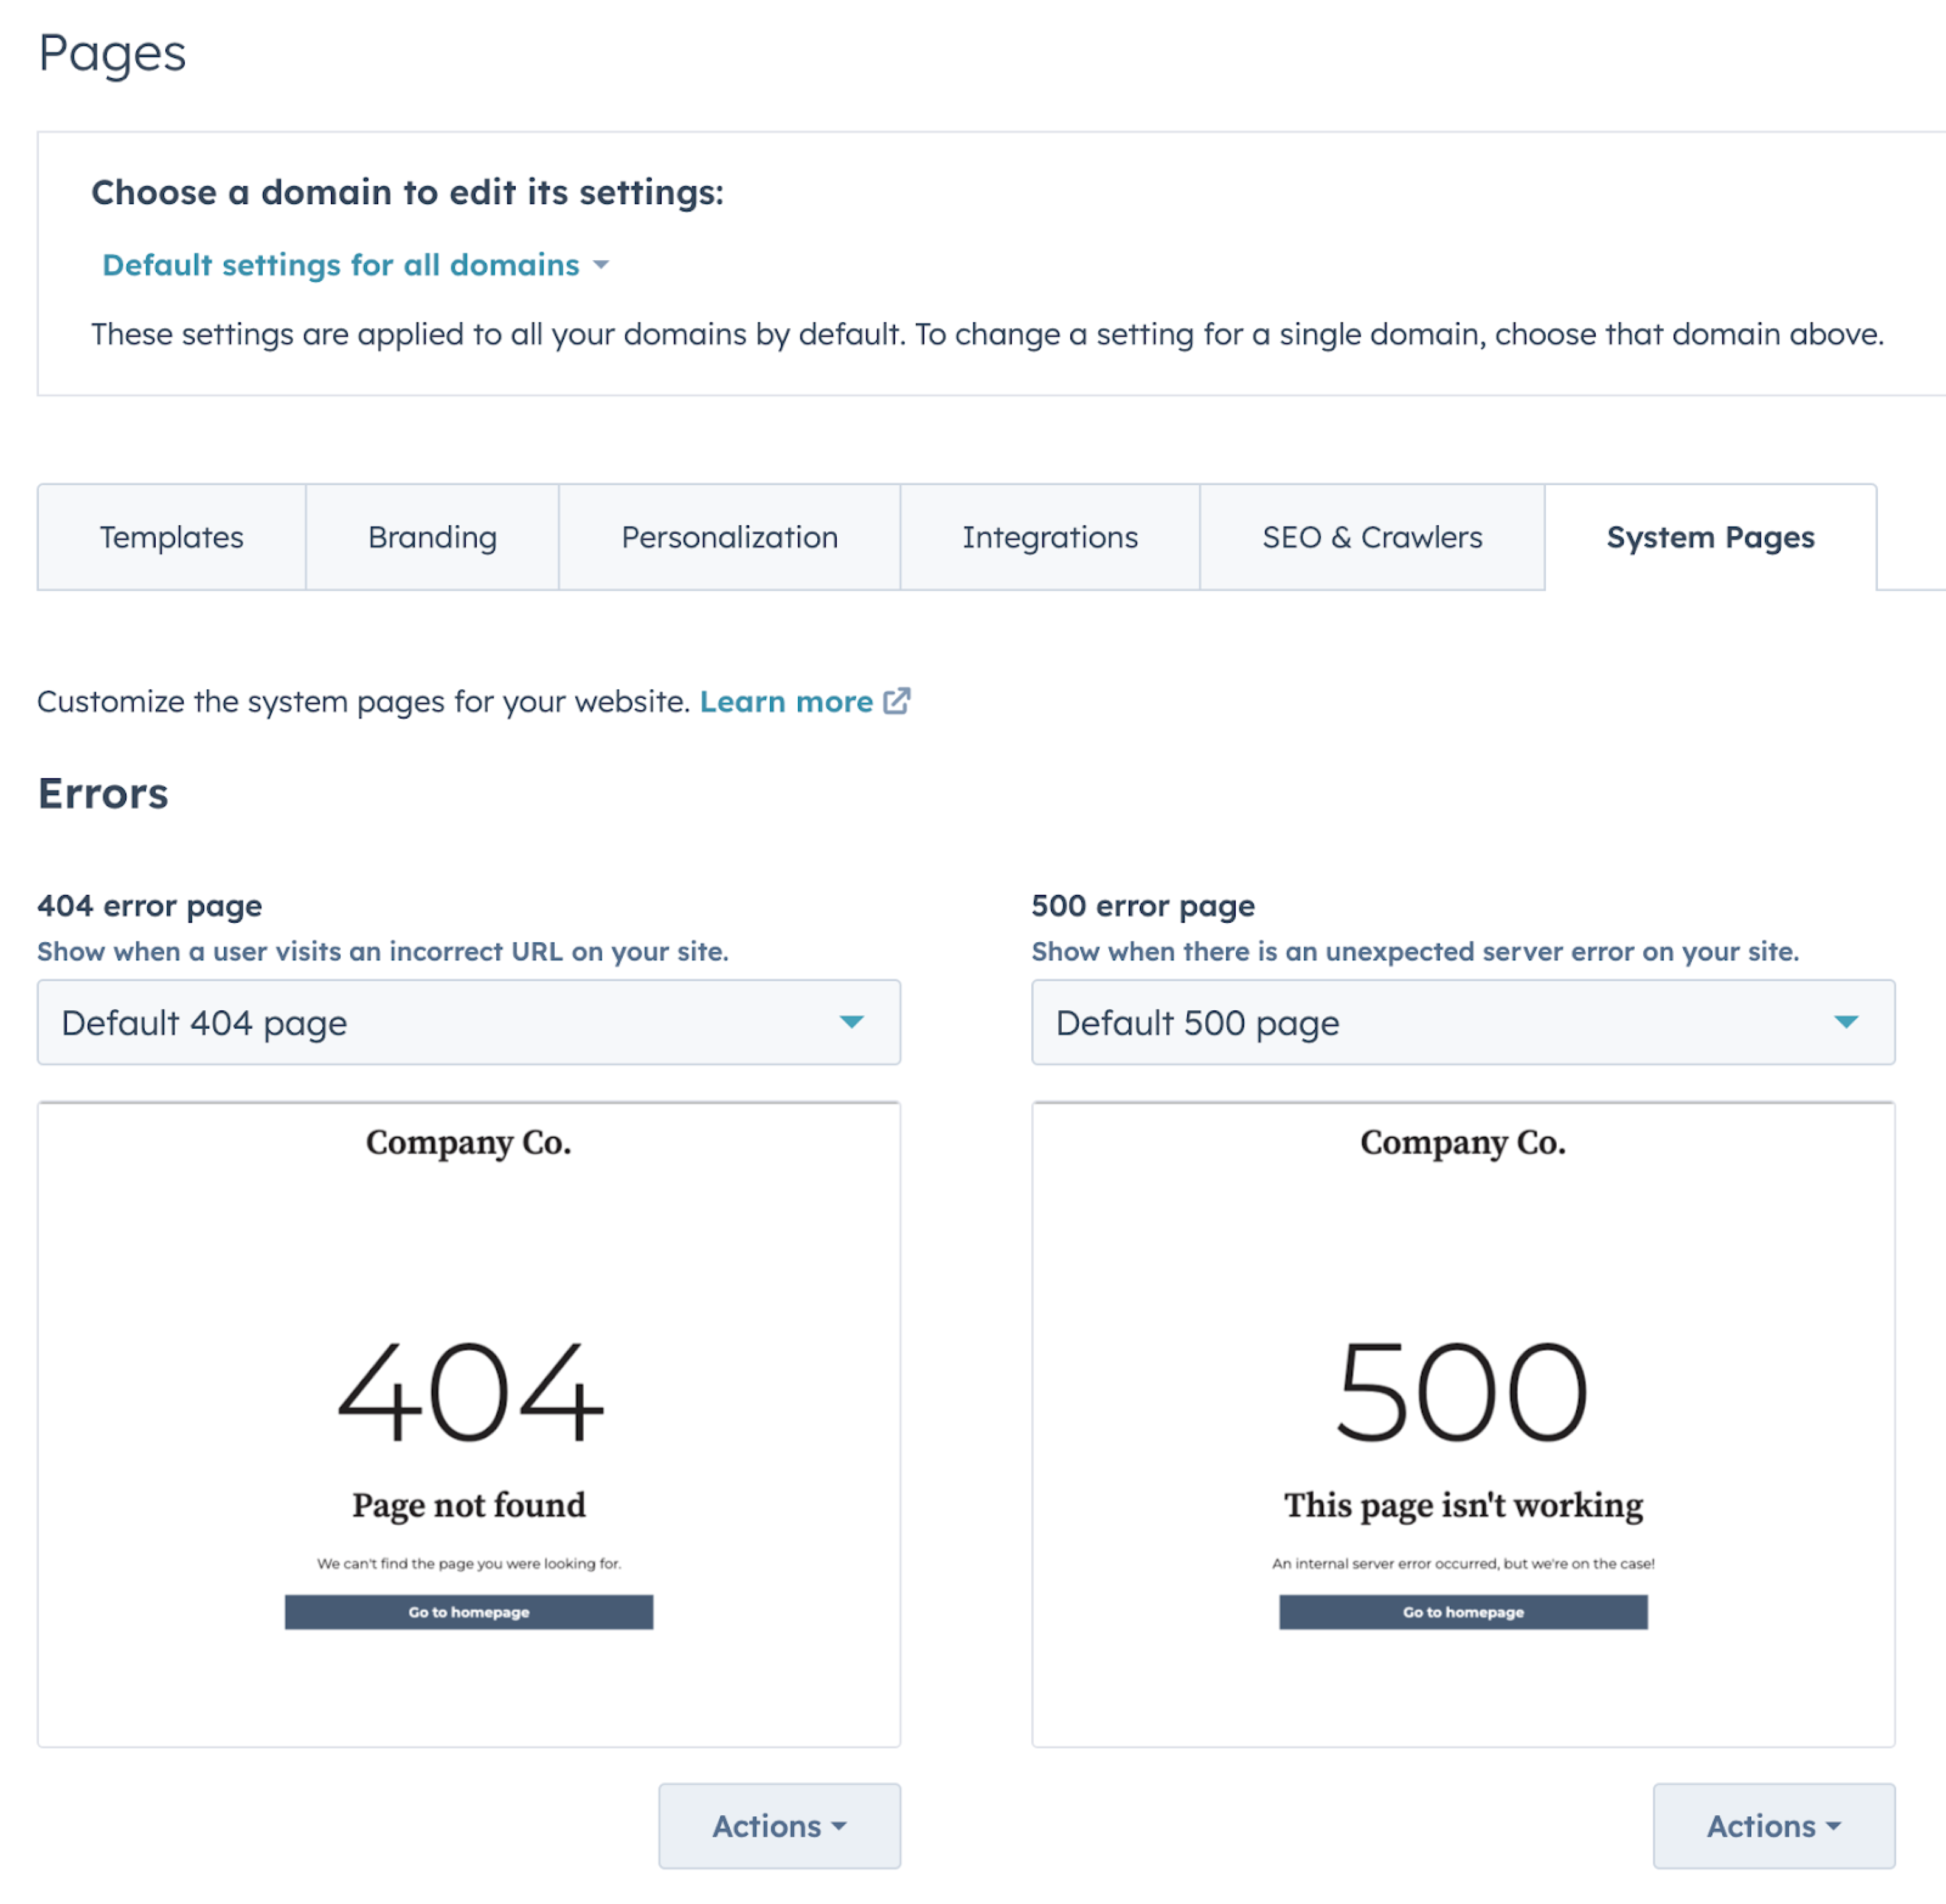1946x1904 pixels.
Task: Click the '500 error page' label
Action: 1144,906
